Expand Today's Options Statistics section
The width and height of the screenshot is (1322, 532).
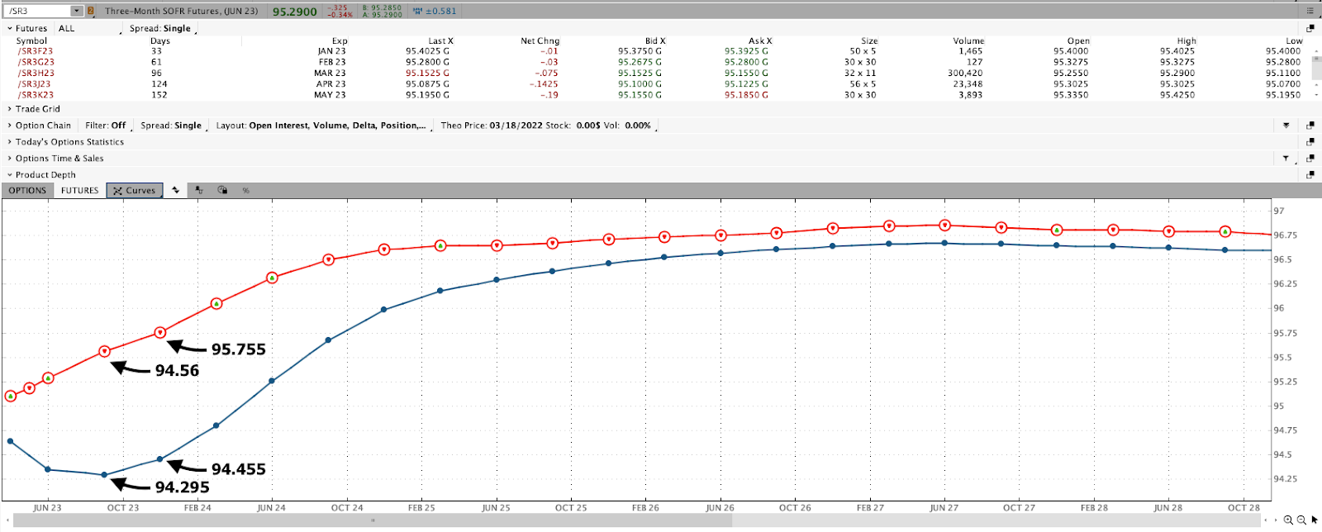69,142
